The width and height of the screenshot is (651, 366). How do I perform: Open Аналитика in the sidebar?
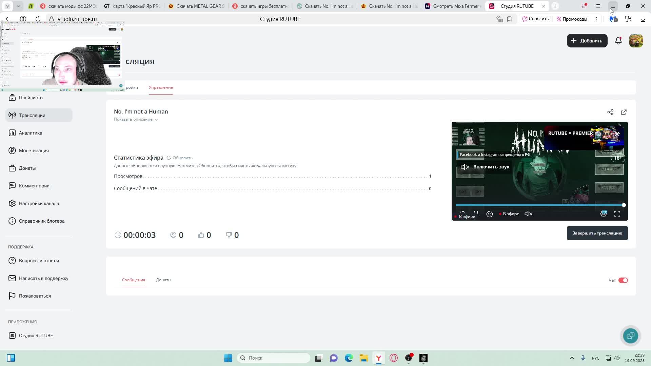[31, 133]
